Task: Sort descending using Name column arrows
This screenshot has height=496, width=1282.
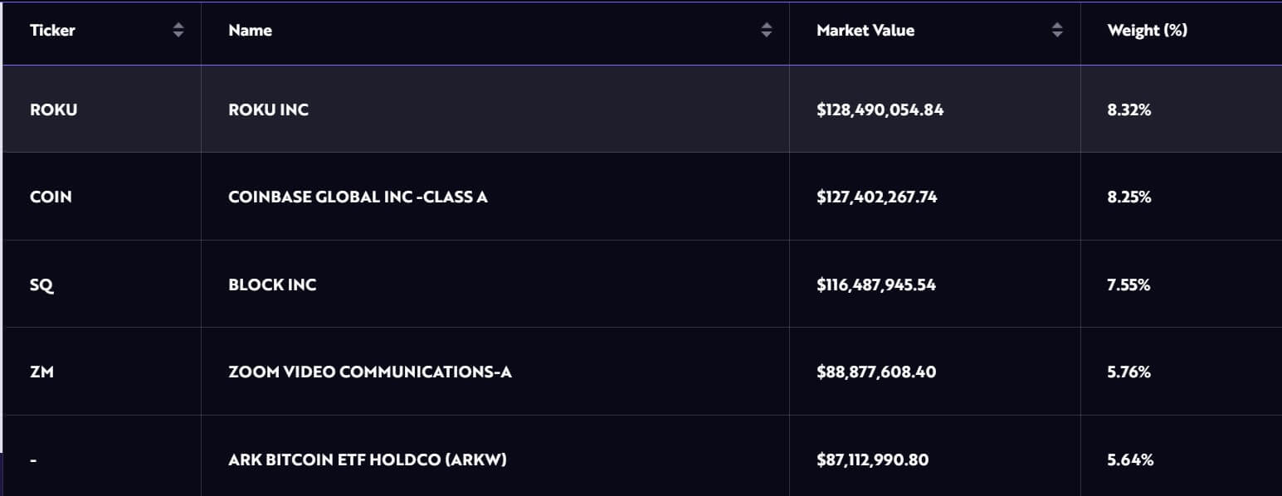Action: point(767,35)
